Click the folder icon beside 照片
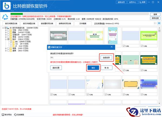This screenshot has height=117, width=162. 11,39
